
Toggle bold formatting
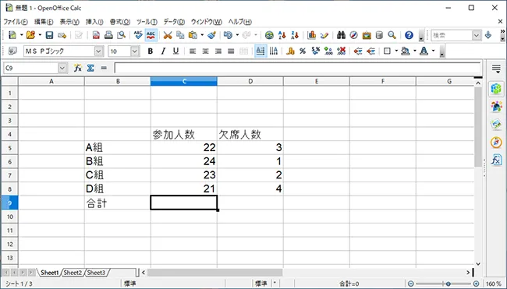[150, 51]
